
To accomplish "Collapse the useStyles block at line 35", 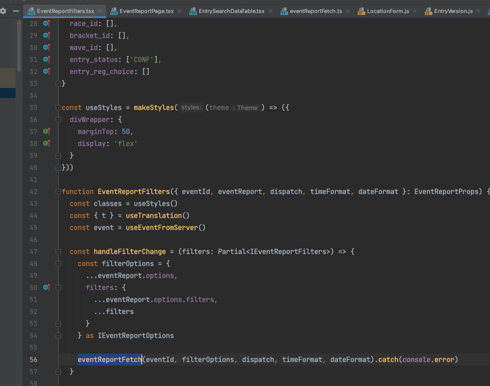I will click(x=58, y=107).
